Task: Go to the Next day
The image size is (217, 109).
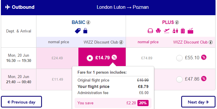Action: click(x=198, y=102)
